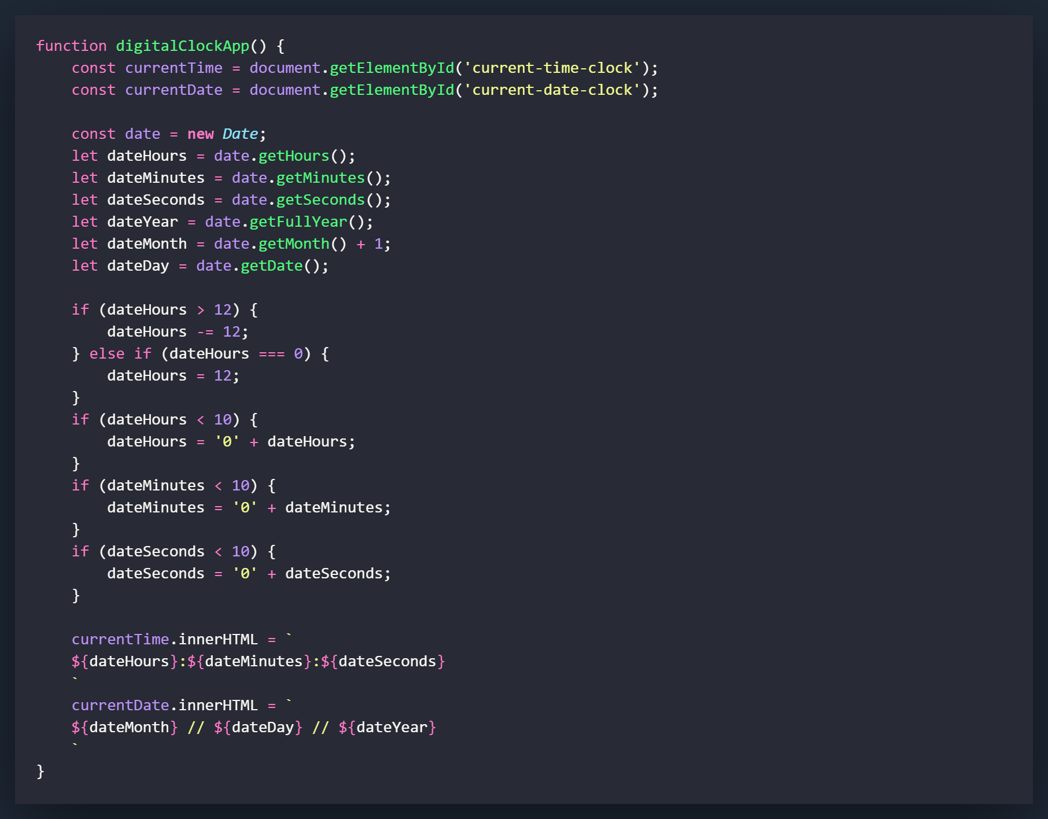Click the ${dateSeconds} template placeholder

point(383,662)
